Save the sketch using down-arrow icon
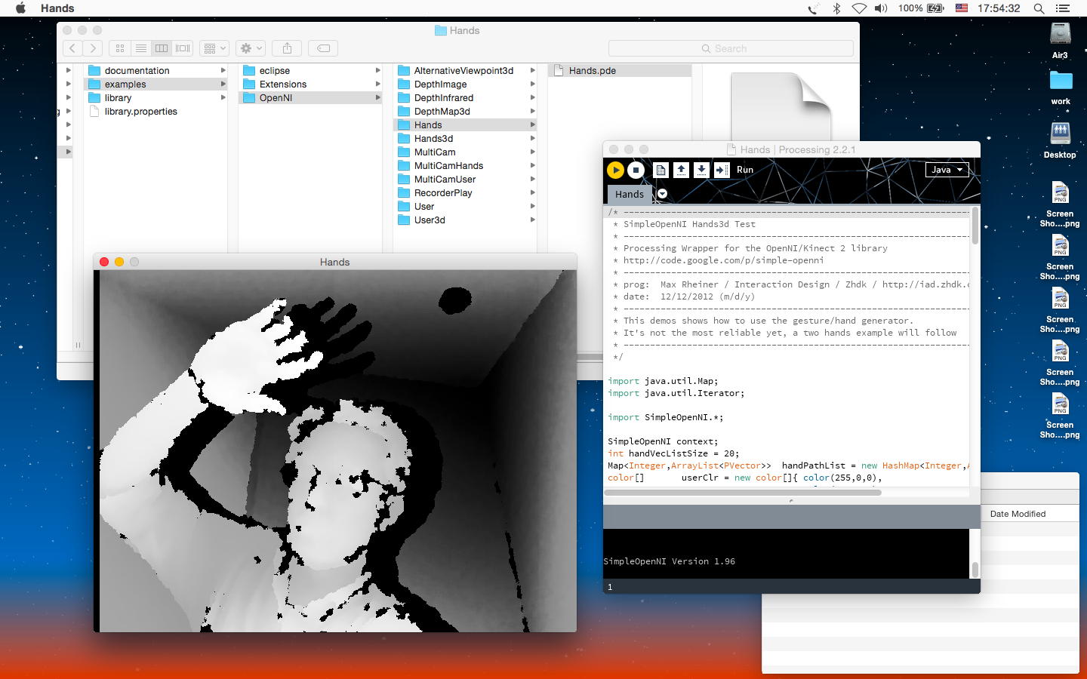1087x679 pixels. click(701, 171)
